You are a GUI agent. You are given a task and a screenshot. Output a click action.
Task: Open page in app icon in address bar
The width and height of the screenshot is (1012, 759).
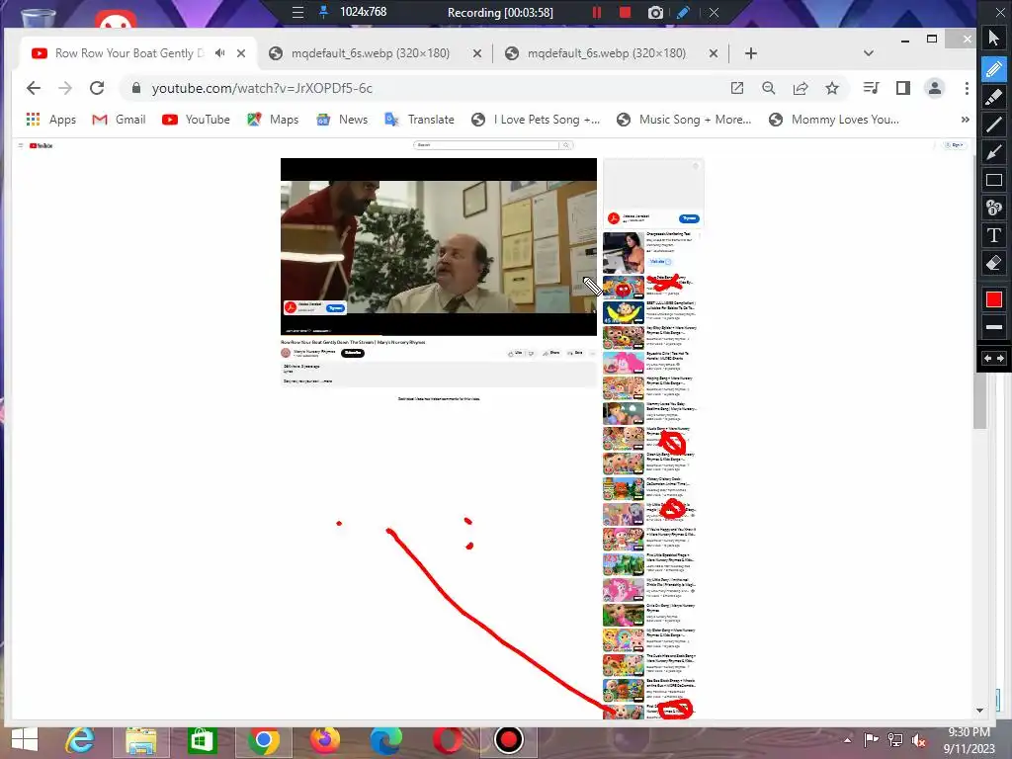(x=737, y=88)
